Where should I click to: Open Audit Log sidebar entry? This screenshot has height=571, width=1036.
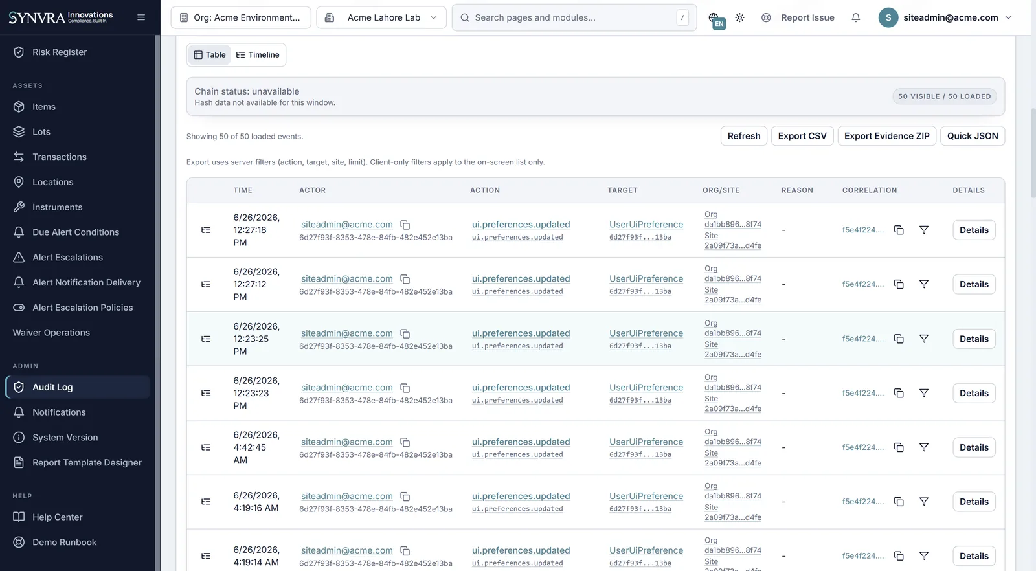(78, 387)
